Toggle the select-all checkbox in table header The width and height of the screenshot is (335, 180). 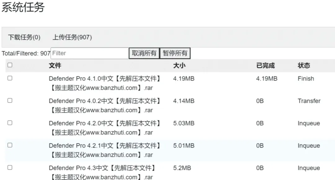tap(10, 65)
